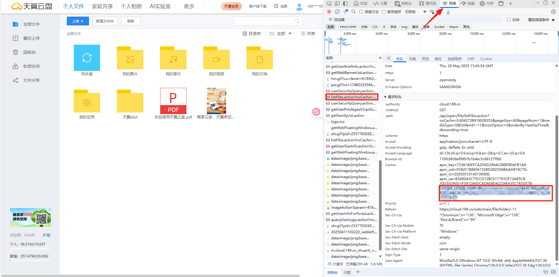The height and width of the screenshot is (277, 559).
Task: Toggle the CSS request type filter
Action: (x=375, y=27)
